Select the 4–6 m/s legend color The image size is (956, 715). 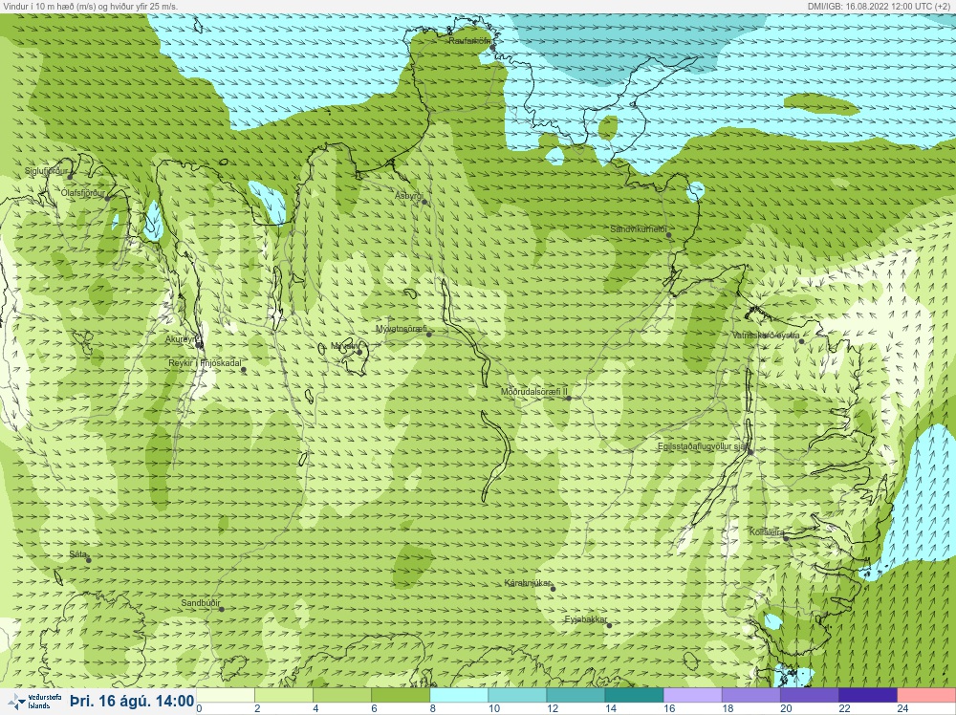[x=342, y=695]
